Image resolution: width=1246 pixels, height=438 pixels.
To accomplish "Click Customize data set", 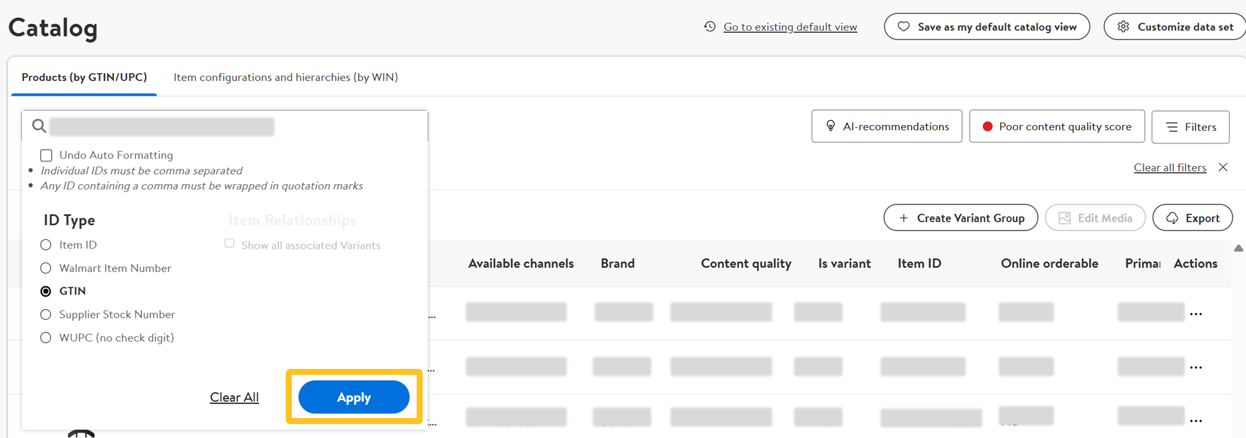I will click(x=1175, y=27).
